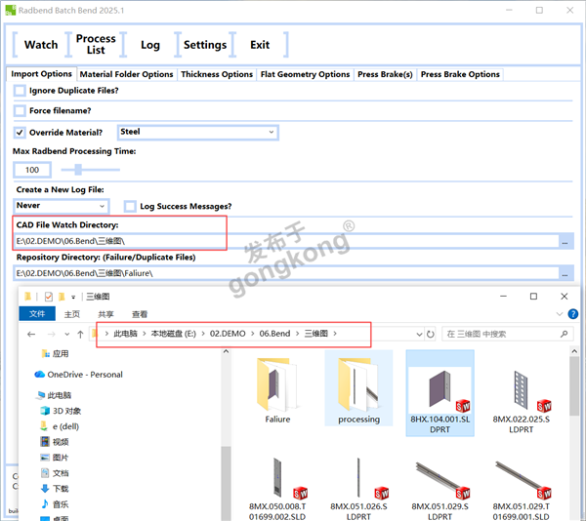Select file 8MX.051.026.SLDPRT
586x521 pixels.
click(x=358, y=489)
